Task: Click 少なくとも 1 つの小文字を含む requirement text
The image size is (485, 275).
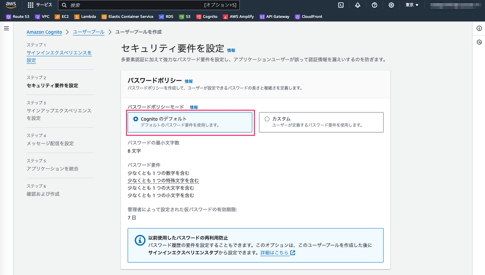Action: 161,195
